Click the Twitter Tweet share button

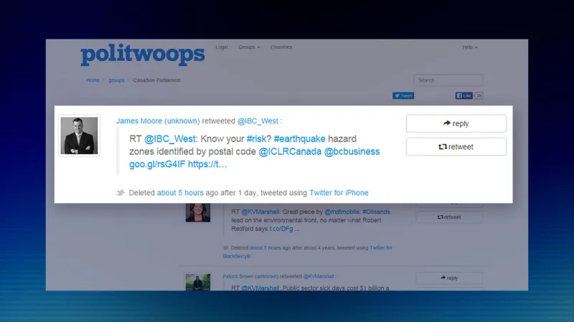(403, 95)
